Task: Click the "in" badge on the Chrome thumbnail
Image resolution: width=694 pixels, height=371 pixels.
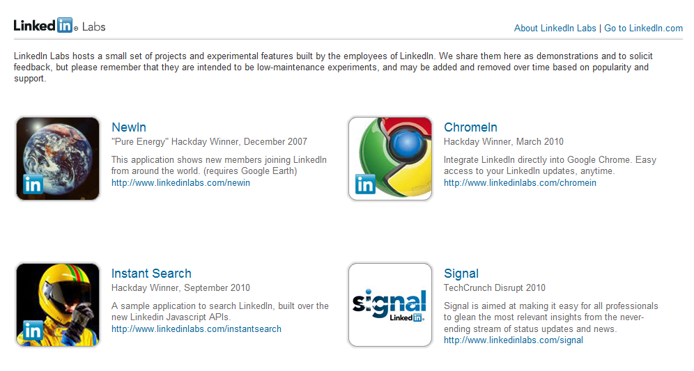Action: (365, 184)
